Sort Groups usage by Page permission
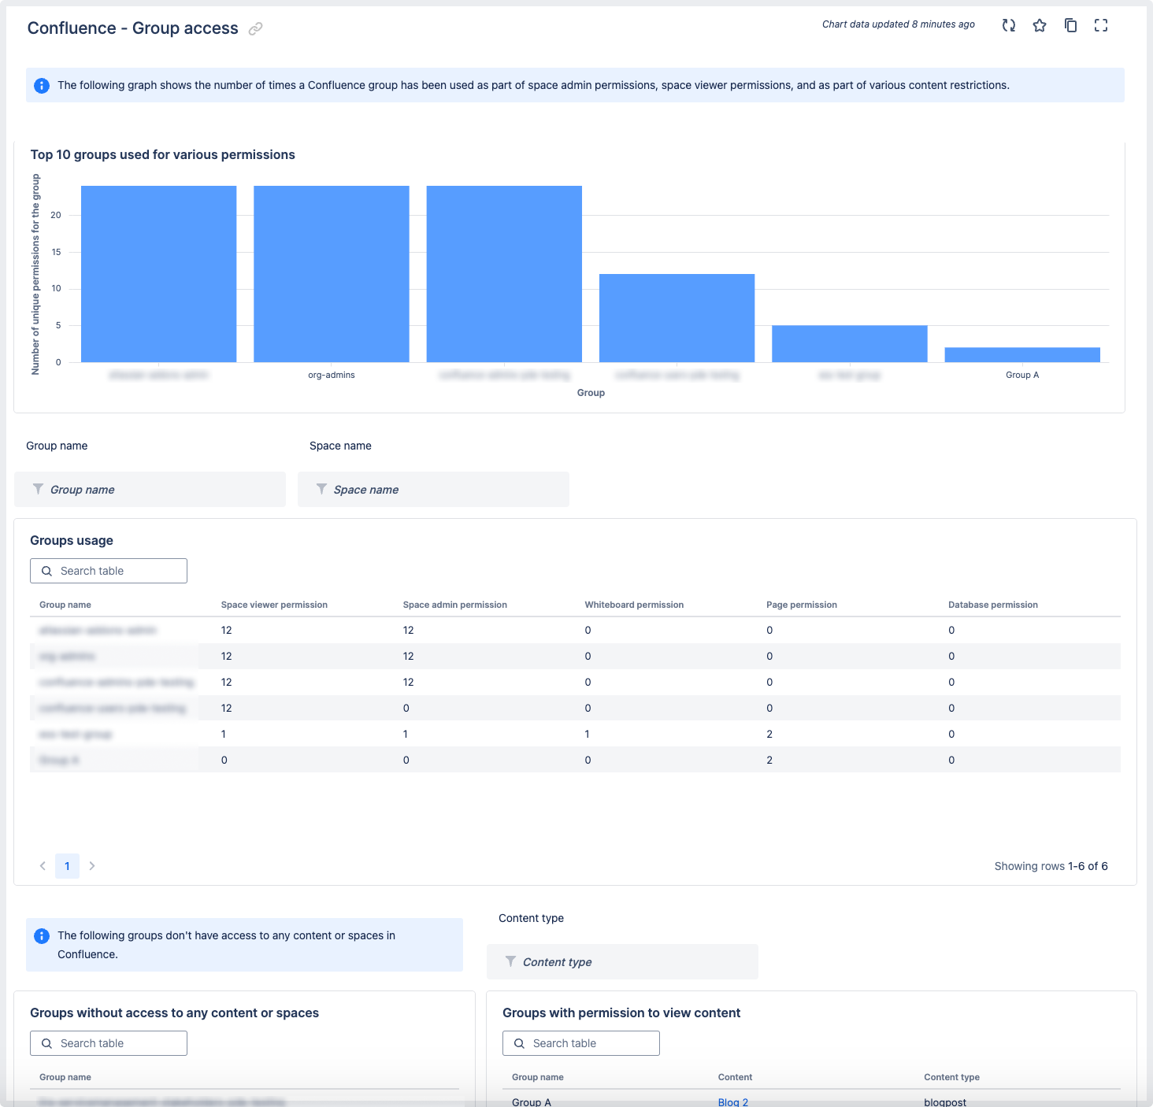1153x1107 pixels. coord(802,605)
